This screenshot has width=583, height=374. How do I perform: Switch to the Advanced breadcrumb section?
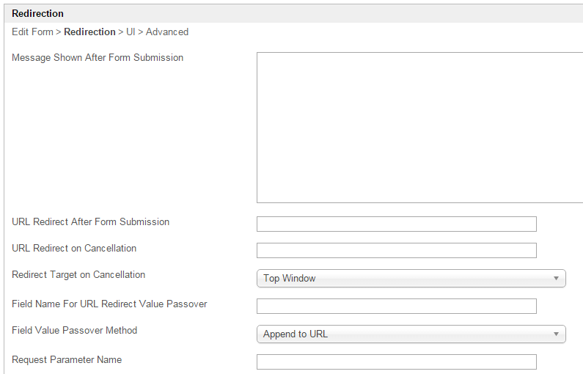pyautogui.click(x=167, y=32)
